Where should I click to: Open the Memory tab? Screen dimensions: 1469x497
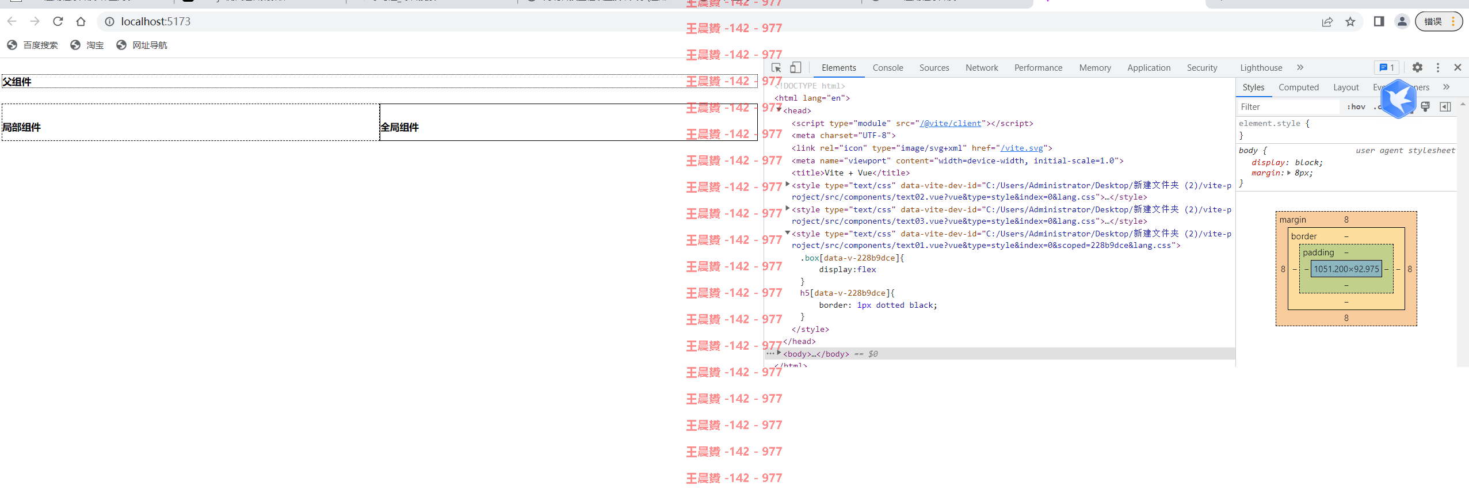pyautogui.click(x=1095, y=67)
